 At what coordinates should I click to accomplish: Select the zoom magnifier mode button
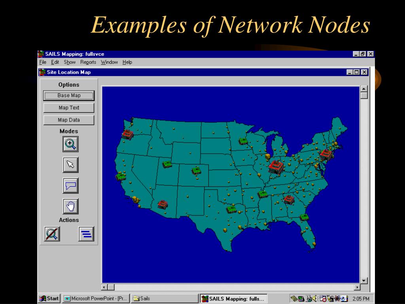tap(70, 144)
